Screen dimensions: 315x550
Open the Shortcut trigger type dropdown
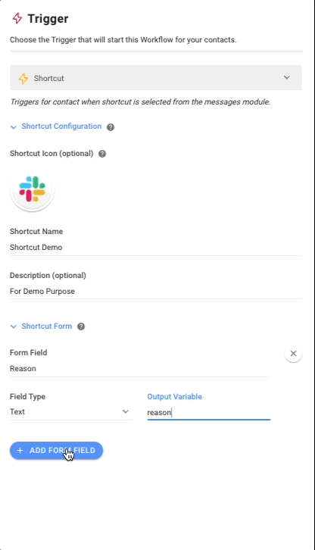point(156,78)
